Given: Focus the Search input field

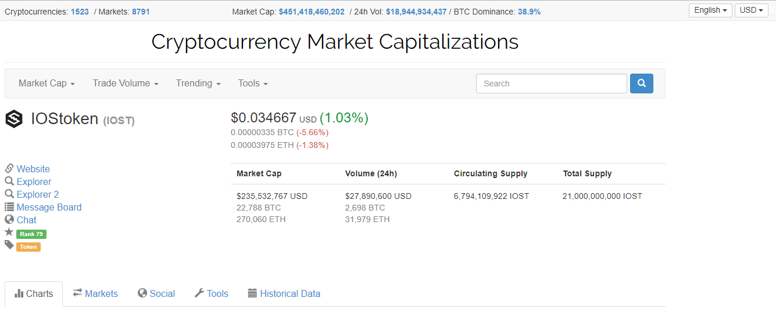Looking at the screenshot, I should click(551, 84).
